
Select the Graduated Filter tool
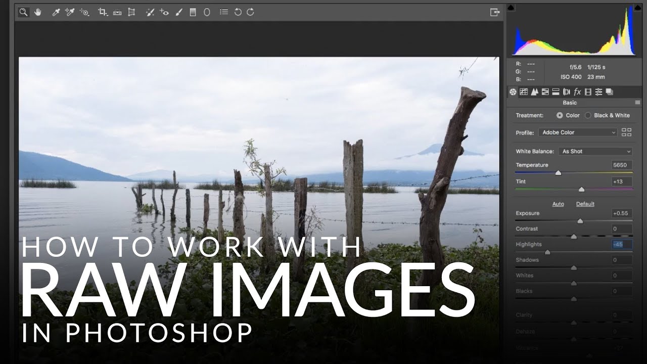pyautogui.click(x=193, y=12)
